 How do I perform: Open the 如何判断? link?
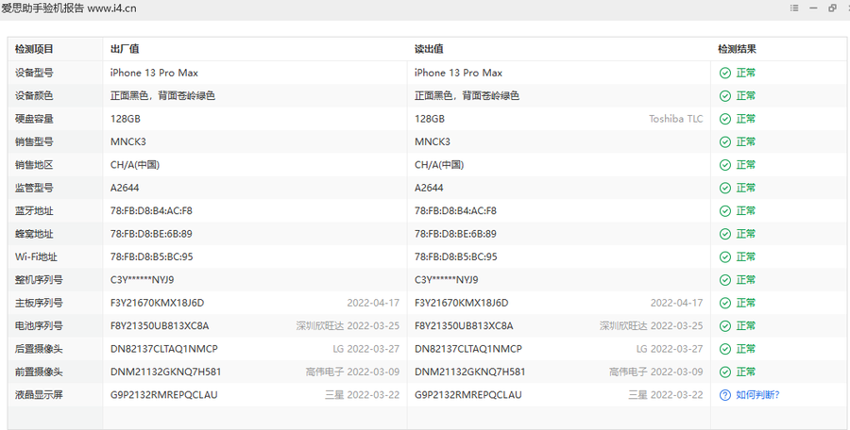pos(757,395)
